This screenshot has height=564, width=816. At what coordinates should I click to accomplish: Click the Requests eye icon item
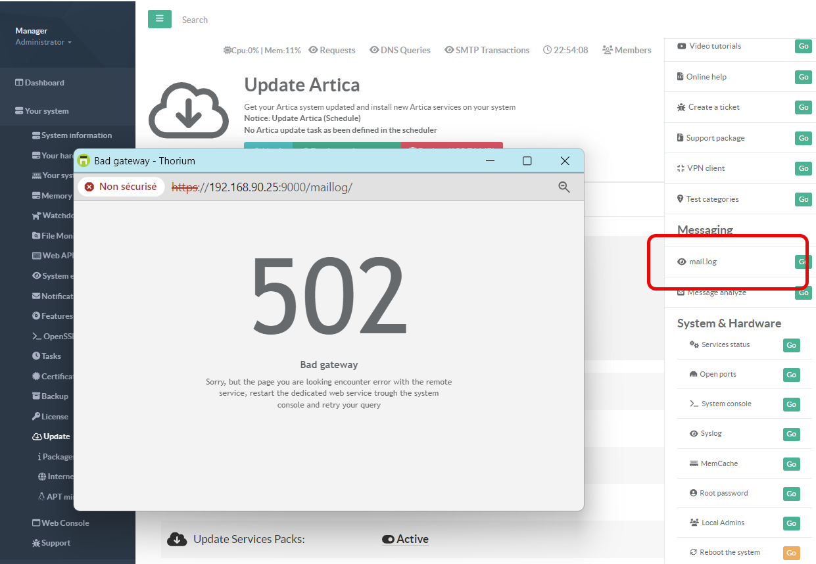point(332,50)
